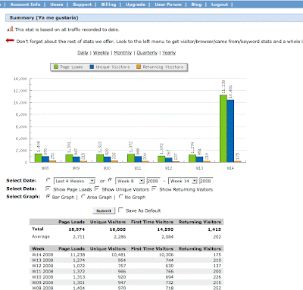Enable the Save As Default checkbox
The width and height of the screenshot is (303, 290).
tap(120, 210)
